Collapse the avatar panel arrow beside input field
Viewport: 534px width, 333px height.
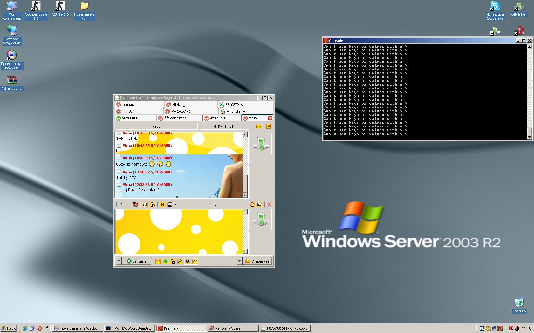tap(249, 232)
